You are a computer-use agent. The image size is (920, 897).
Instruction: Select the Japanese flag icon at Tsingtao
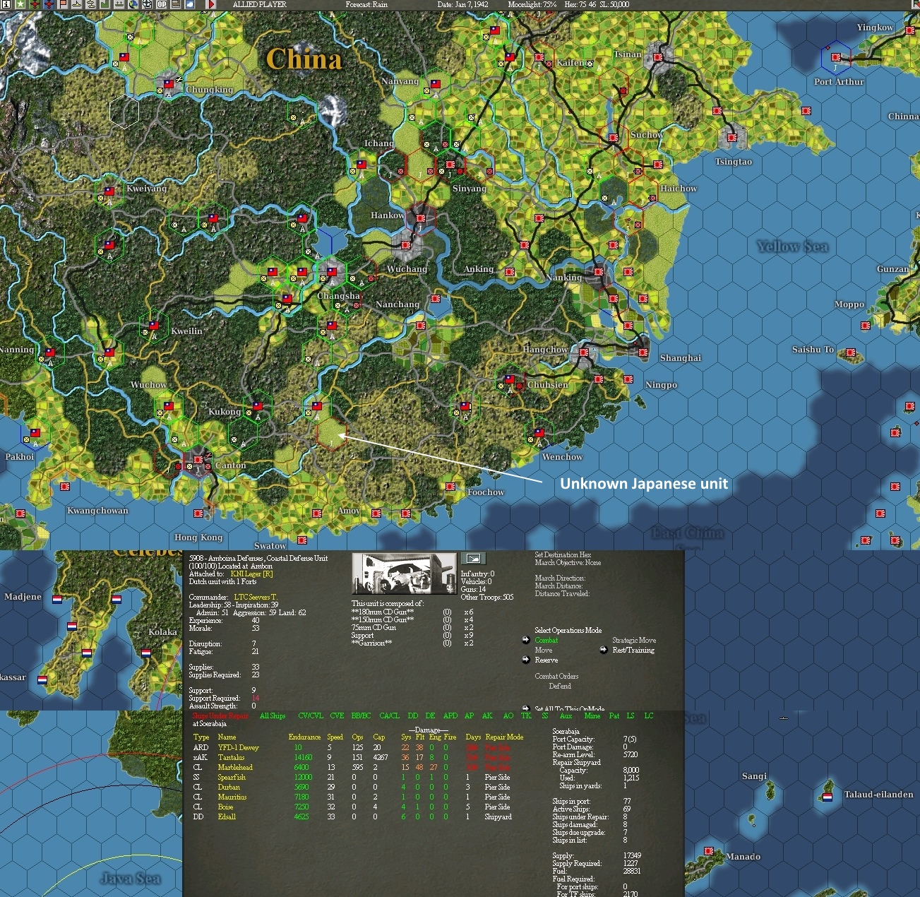tap(732, 138)
